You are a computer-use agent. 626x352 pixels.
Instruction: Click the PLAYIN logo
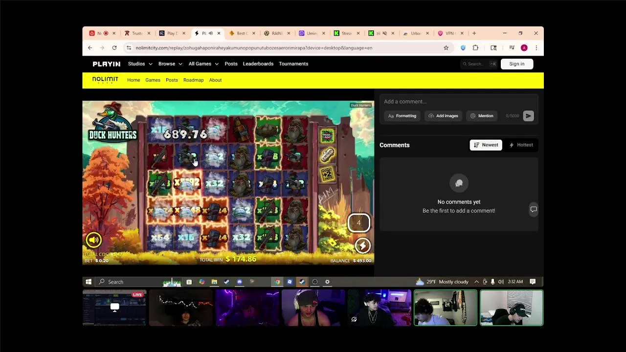(106, 64)
